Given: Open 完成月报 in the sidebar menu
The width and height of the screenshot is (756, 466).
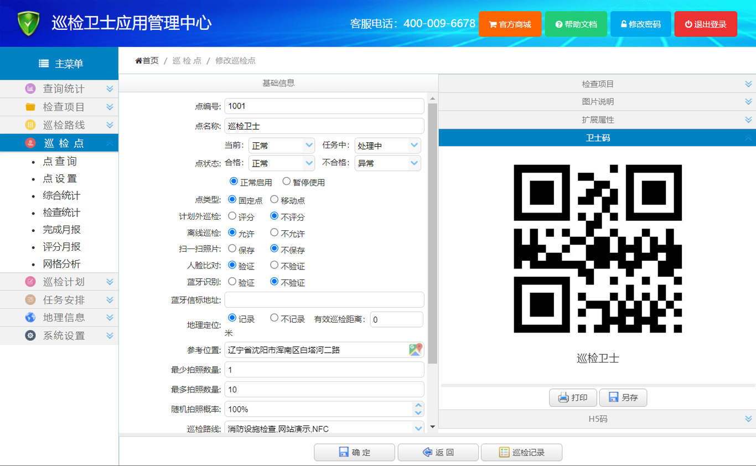Looking at the screenshot, I should (61, 230).
